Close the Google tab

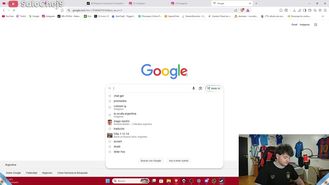click(x=250, y=3)
